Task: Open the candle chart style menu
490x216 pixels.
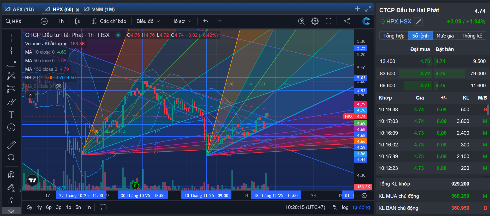Action: click(x=77, y=21)
